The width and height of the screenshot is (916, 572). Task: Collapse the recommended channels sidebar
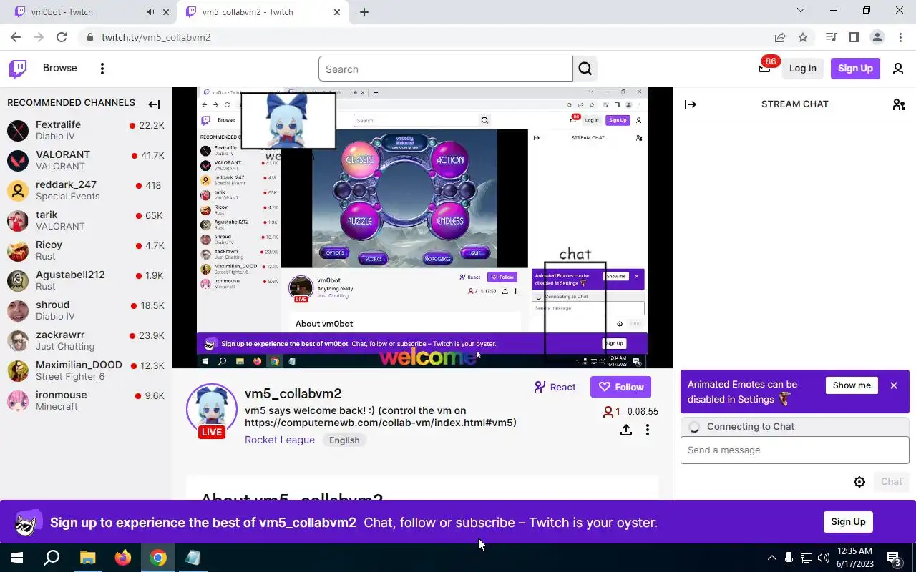pyautogui.click(x=154, y=104)
